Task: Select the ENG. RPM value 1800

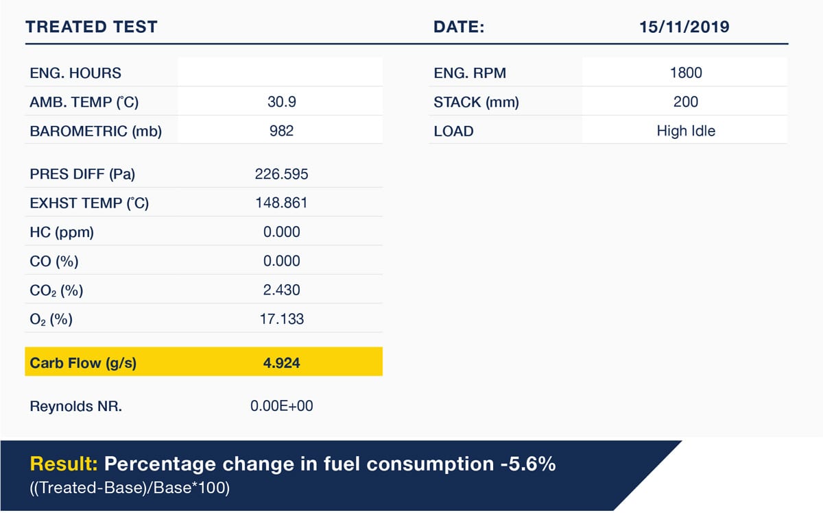Action: click(685, 73)
